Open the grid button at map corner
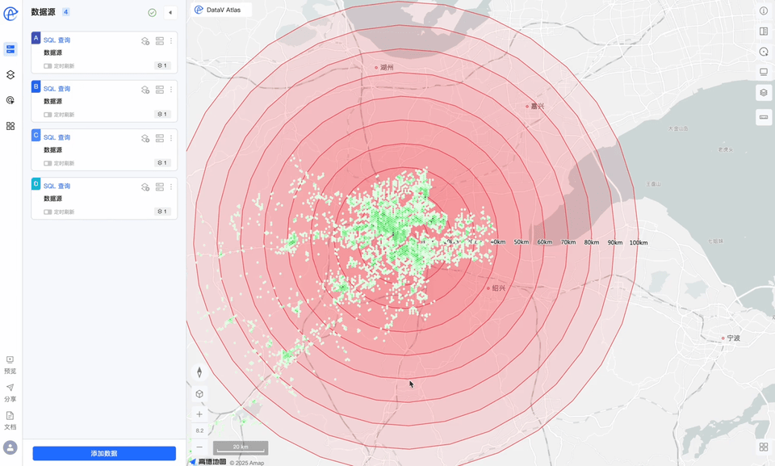This screenshot has width=775, height=466. pyautogui.click(x=764, y=447)
